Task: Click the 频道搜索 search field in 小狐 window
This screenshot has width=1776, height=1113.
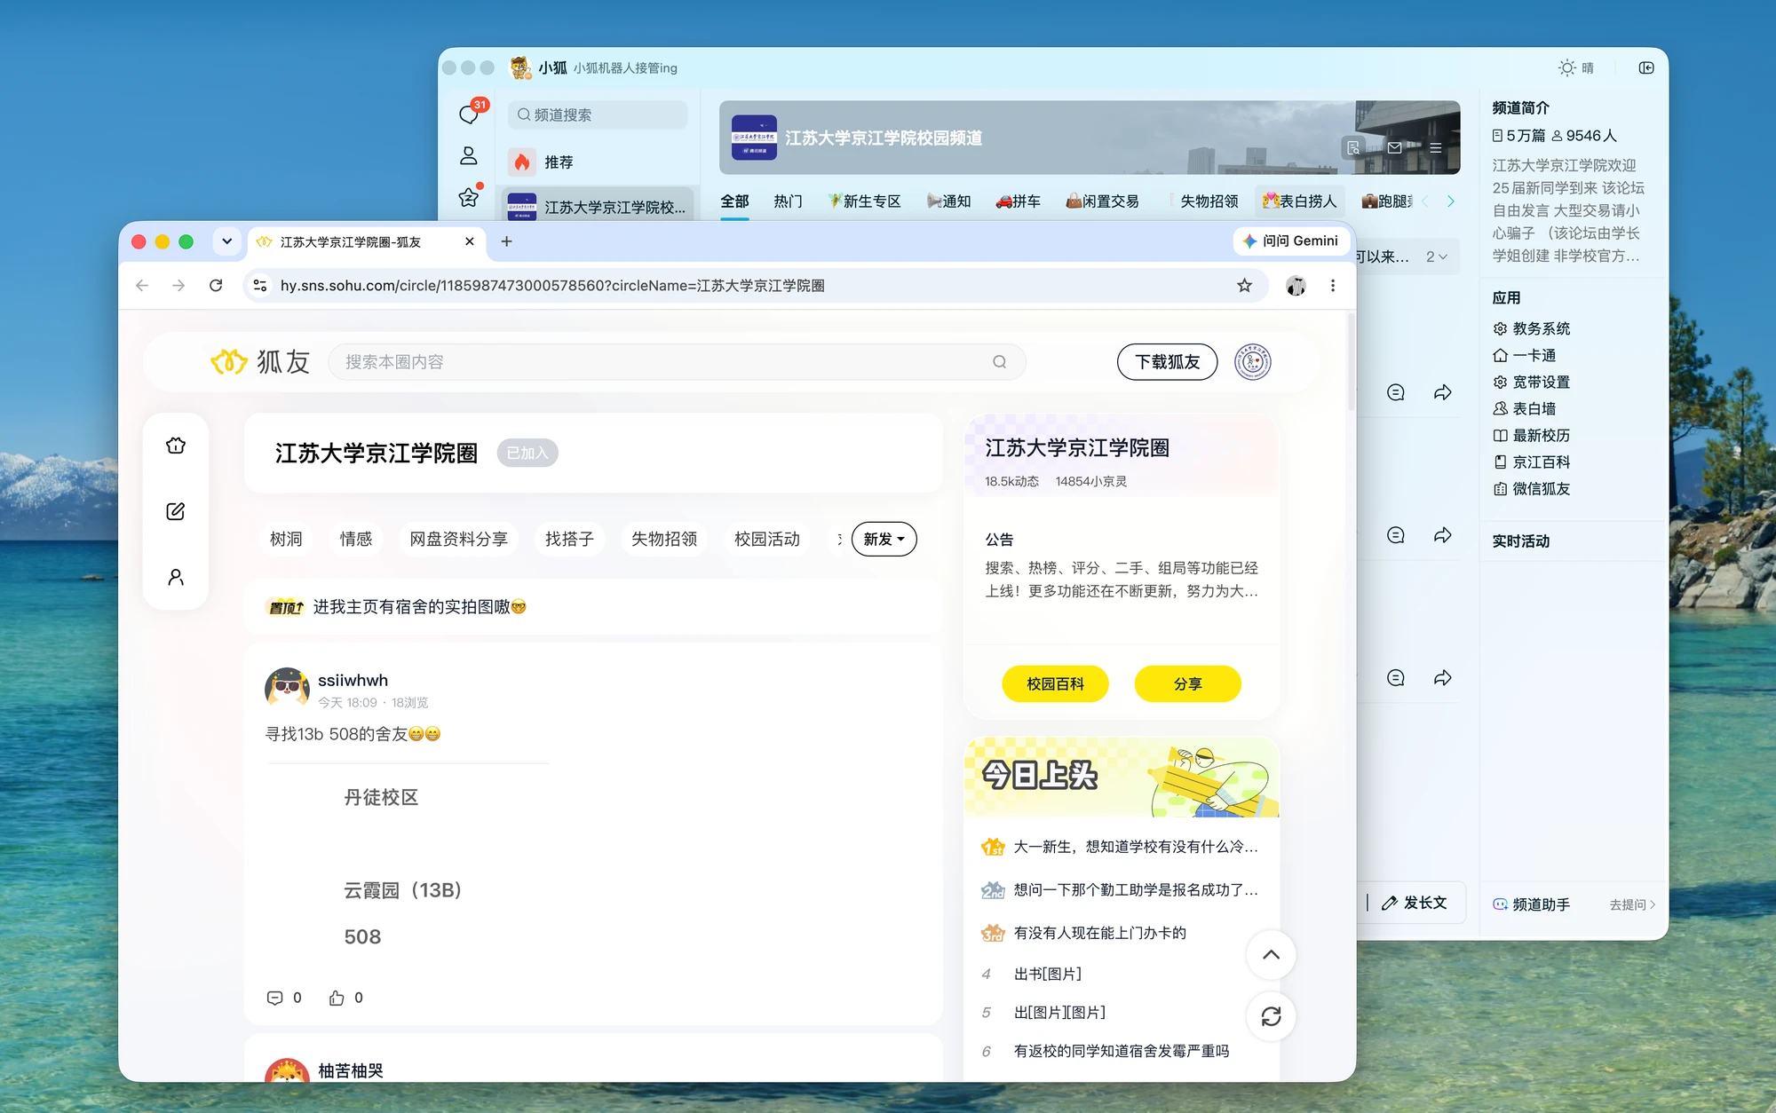Action: 598,114
